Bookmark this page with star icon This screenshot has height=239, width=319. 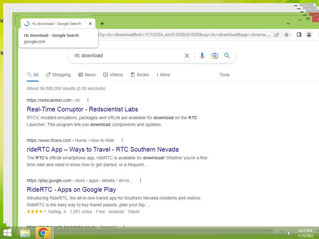287,35
